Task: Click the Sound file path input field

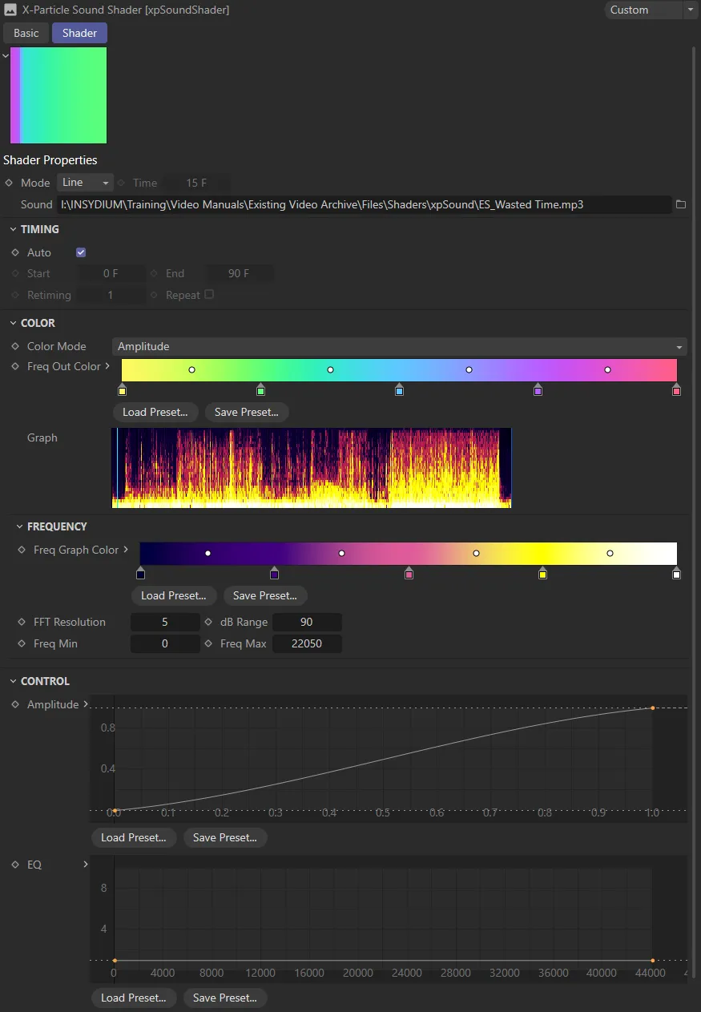Action: tap(361, 204)
